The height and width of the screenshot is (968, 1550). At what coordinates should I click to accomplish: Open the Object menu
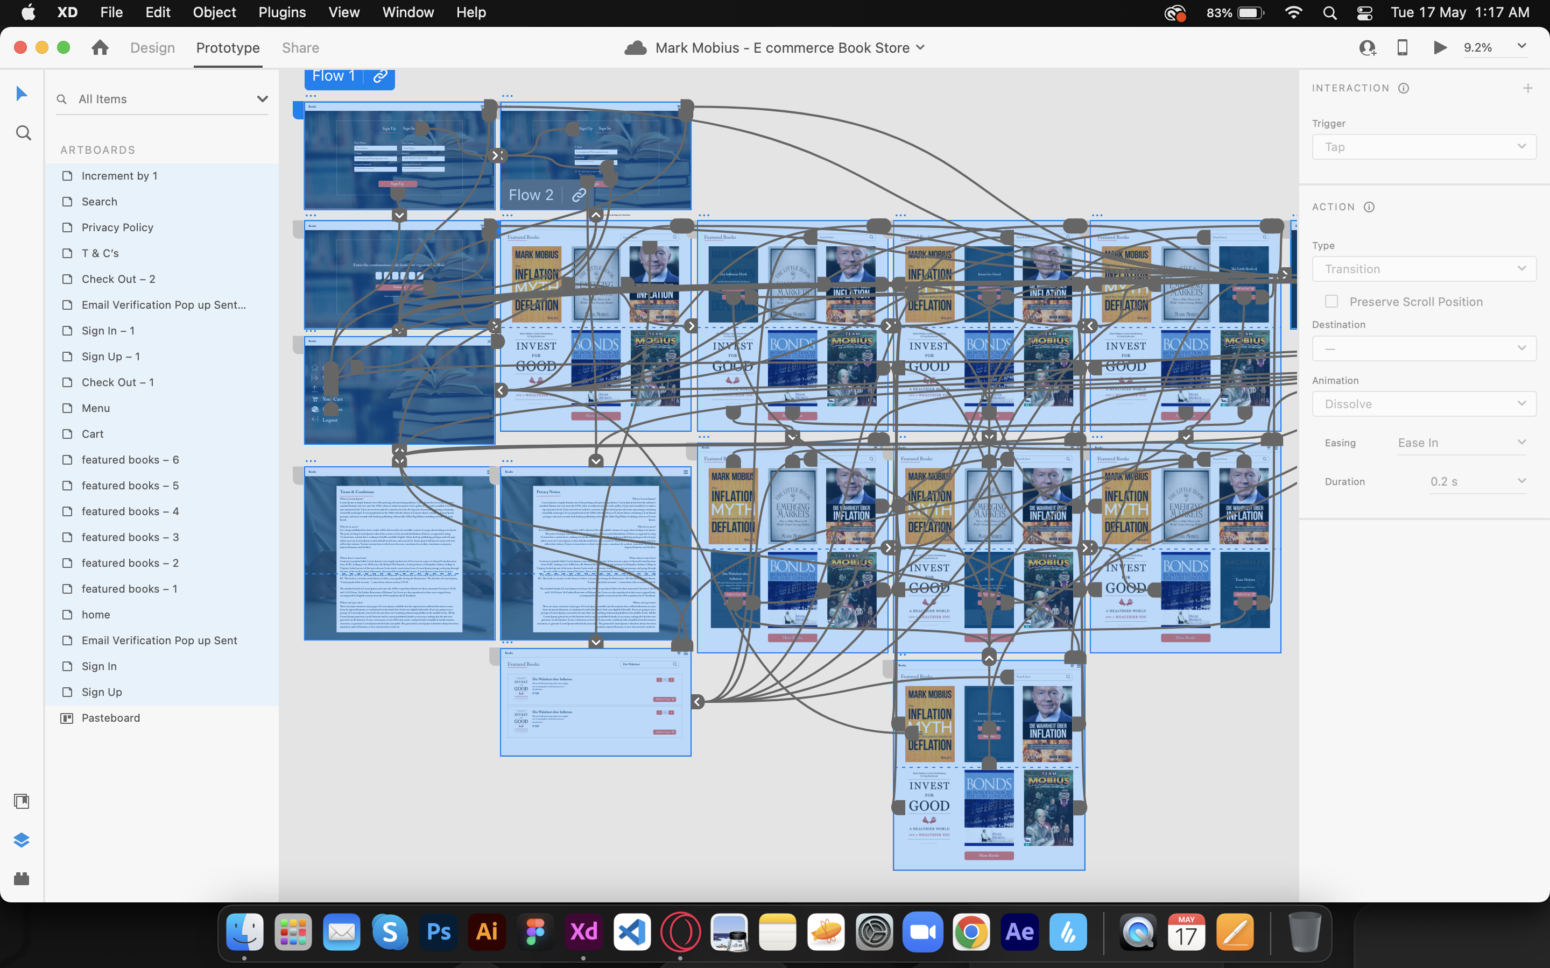(215, 12)
